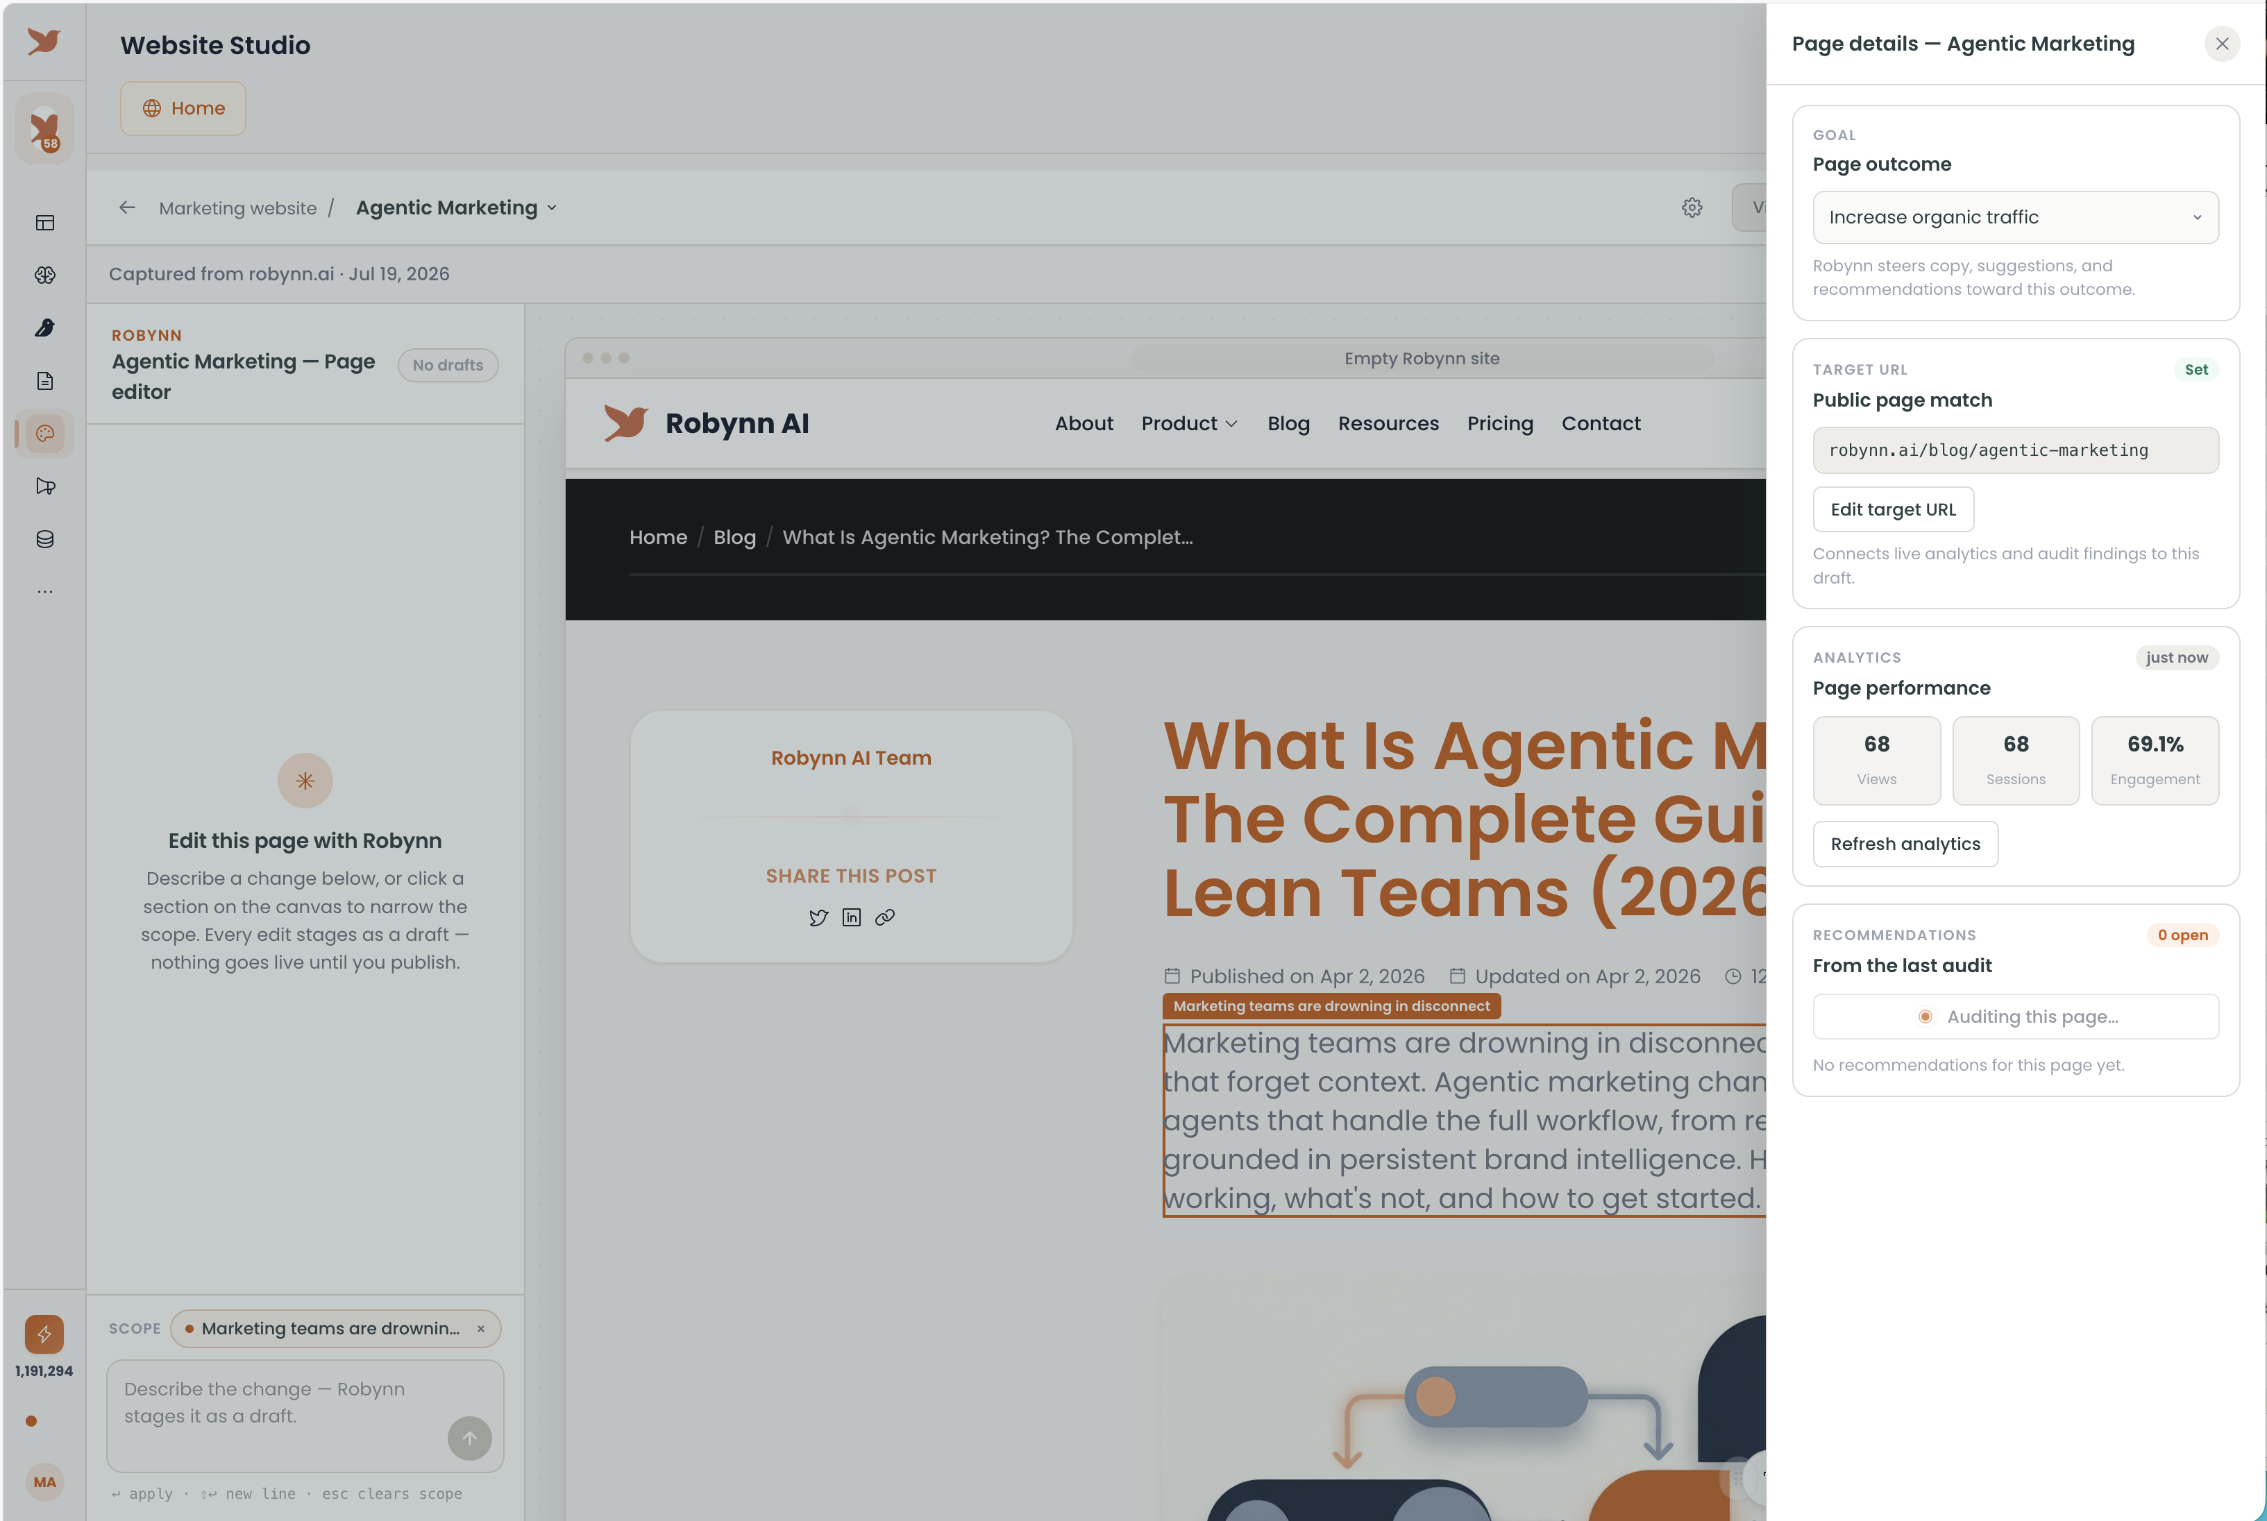The height and width of the screenshot is (1521, 2267).
Task: Open Pricing in site navigation
Action: coord(1500,424)
